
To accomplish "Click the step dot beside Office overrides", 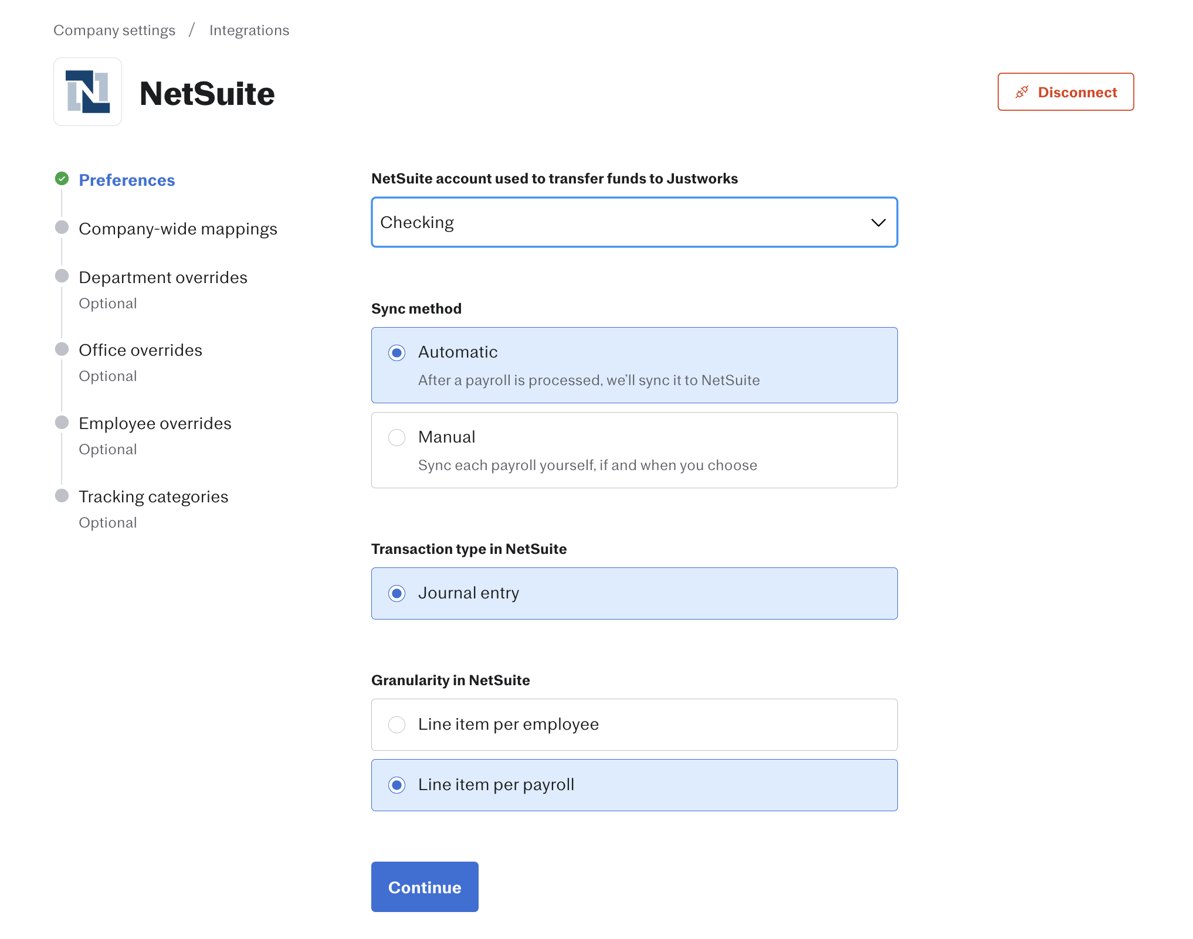I will pos(62,349).
